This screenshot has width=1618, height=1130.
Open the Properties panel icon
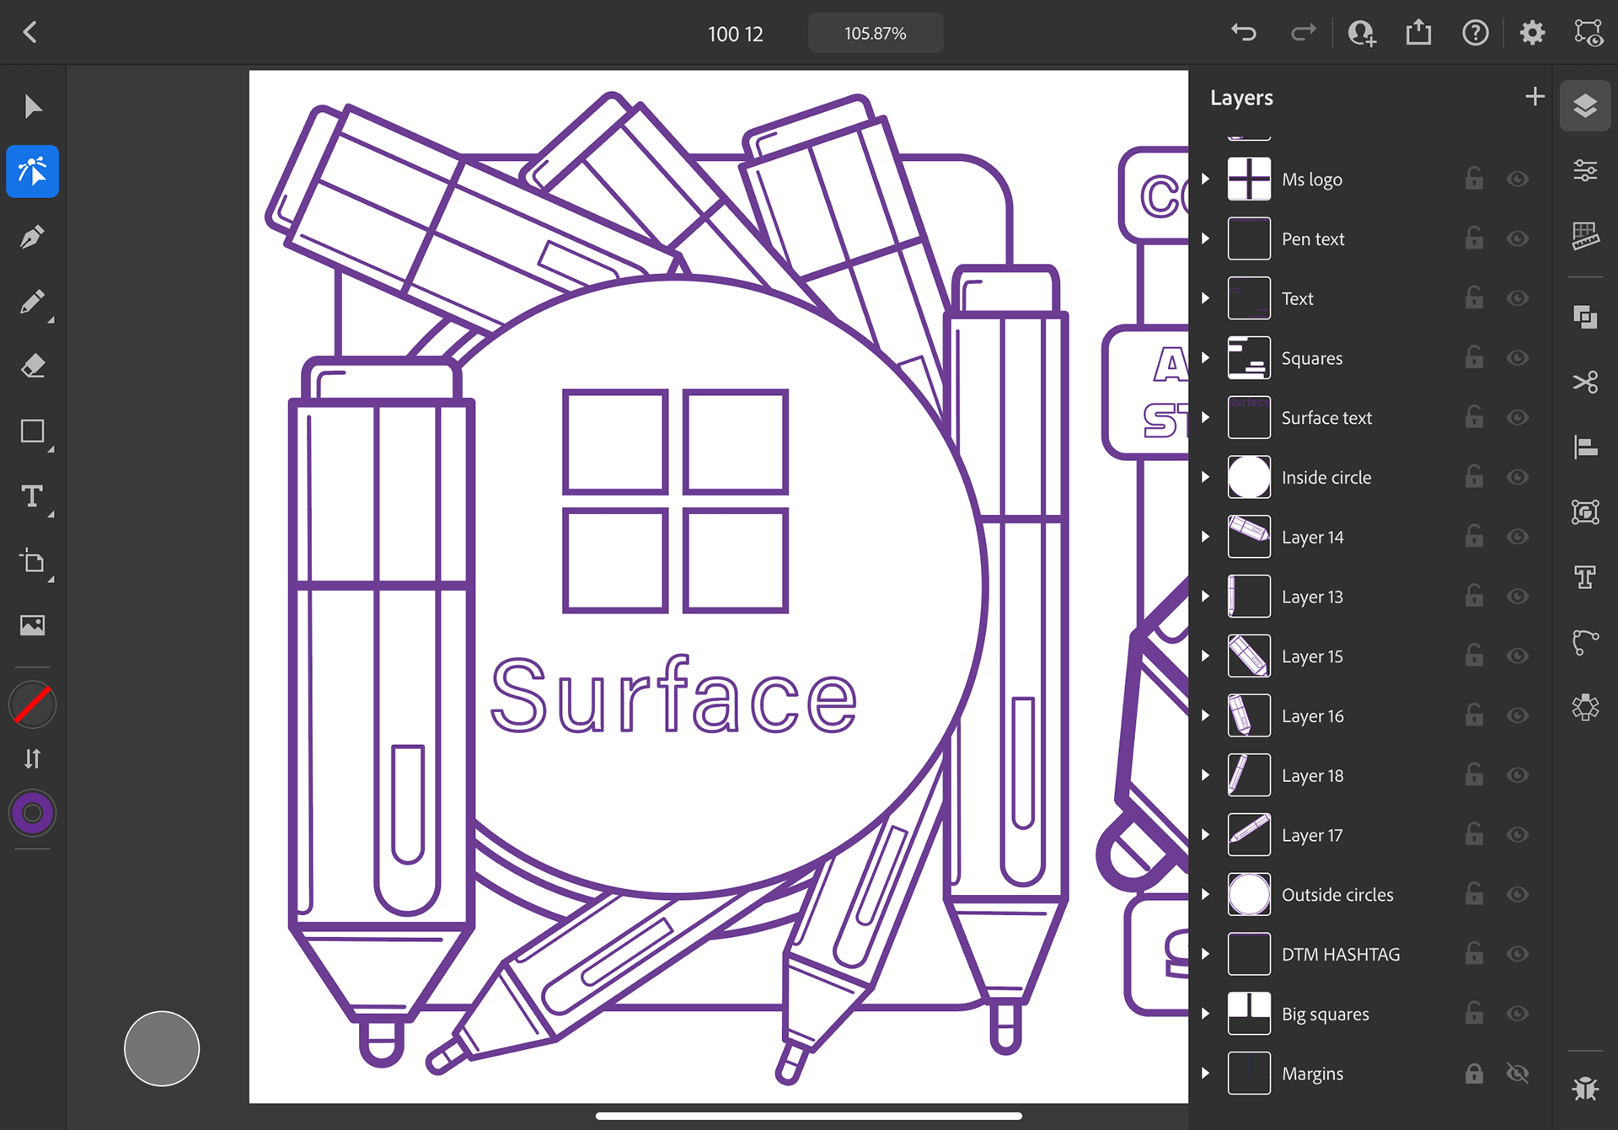(1585, 171)
